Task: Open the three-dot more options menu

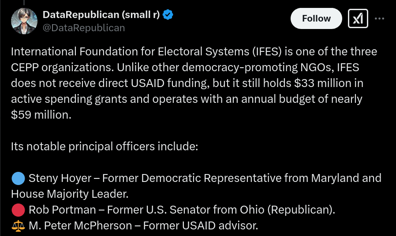Action: (379, 18)
